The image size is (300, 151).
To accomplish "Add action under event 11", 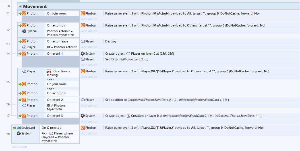I will click(89, 19).
